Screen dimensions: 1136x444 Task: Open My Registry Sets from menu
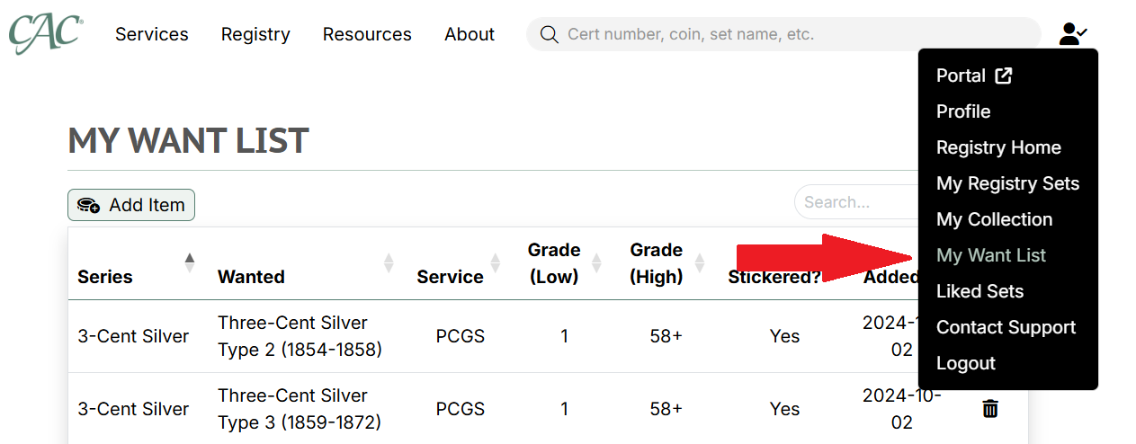(1007, 183)
